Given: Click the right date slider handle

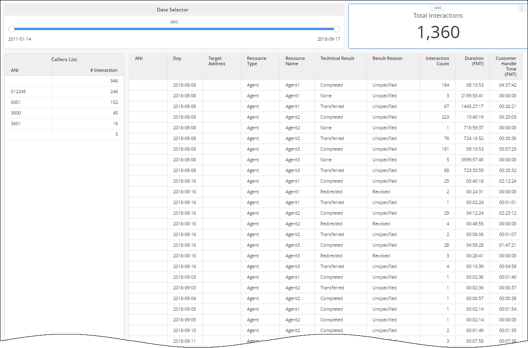Looking at the screenshot, I should click(337, 29).
